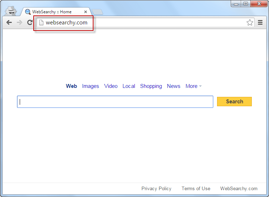
Task: Close the WebSearchy :: Home tab
Action: point(86,12)
